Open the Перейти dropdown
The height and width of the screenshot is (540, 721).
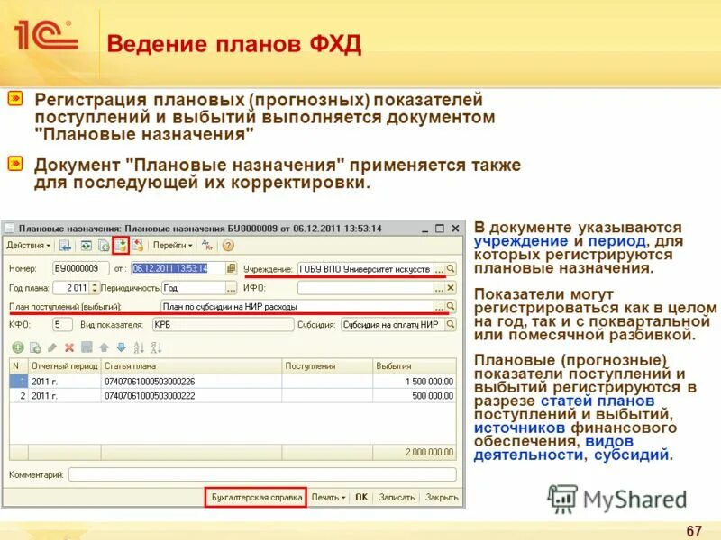point(171,245)
